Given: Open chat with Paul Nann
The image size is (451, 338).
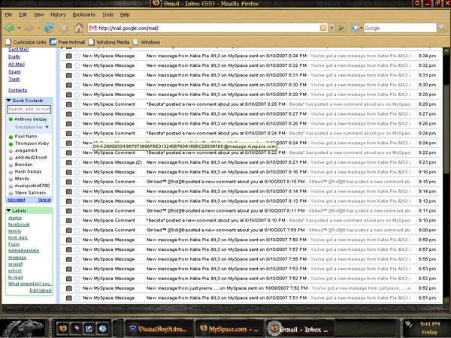Looking at the screenshot, I should [26, 136].
